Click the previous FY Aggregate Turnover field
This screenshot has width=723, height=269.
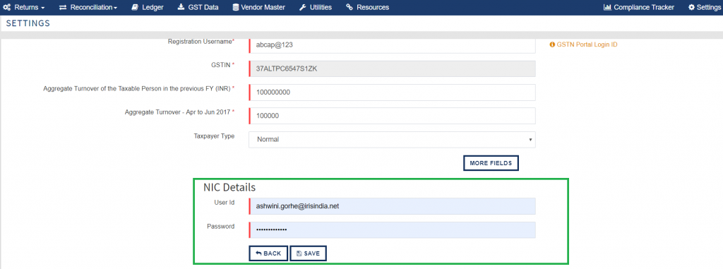[x=392, y=92]
